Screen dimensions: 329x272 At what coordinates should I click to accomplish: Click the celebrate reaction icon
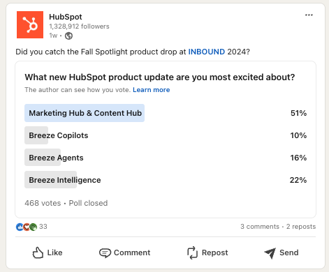(x=34, y=227)
